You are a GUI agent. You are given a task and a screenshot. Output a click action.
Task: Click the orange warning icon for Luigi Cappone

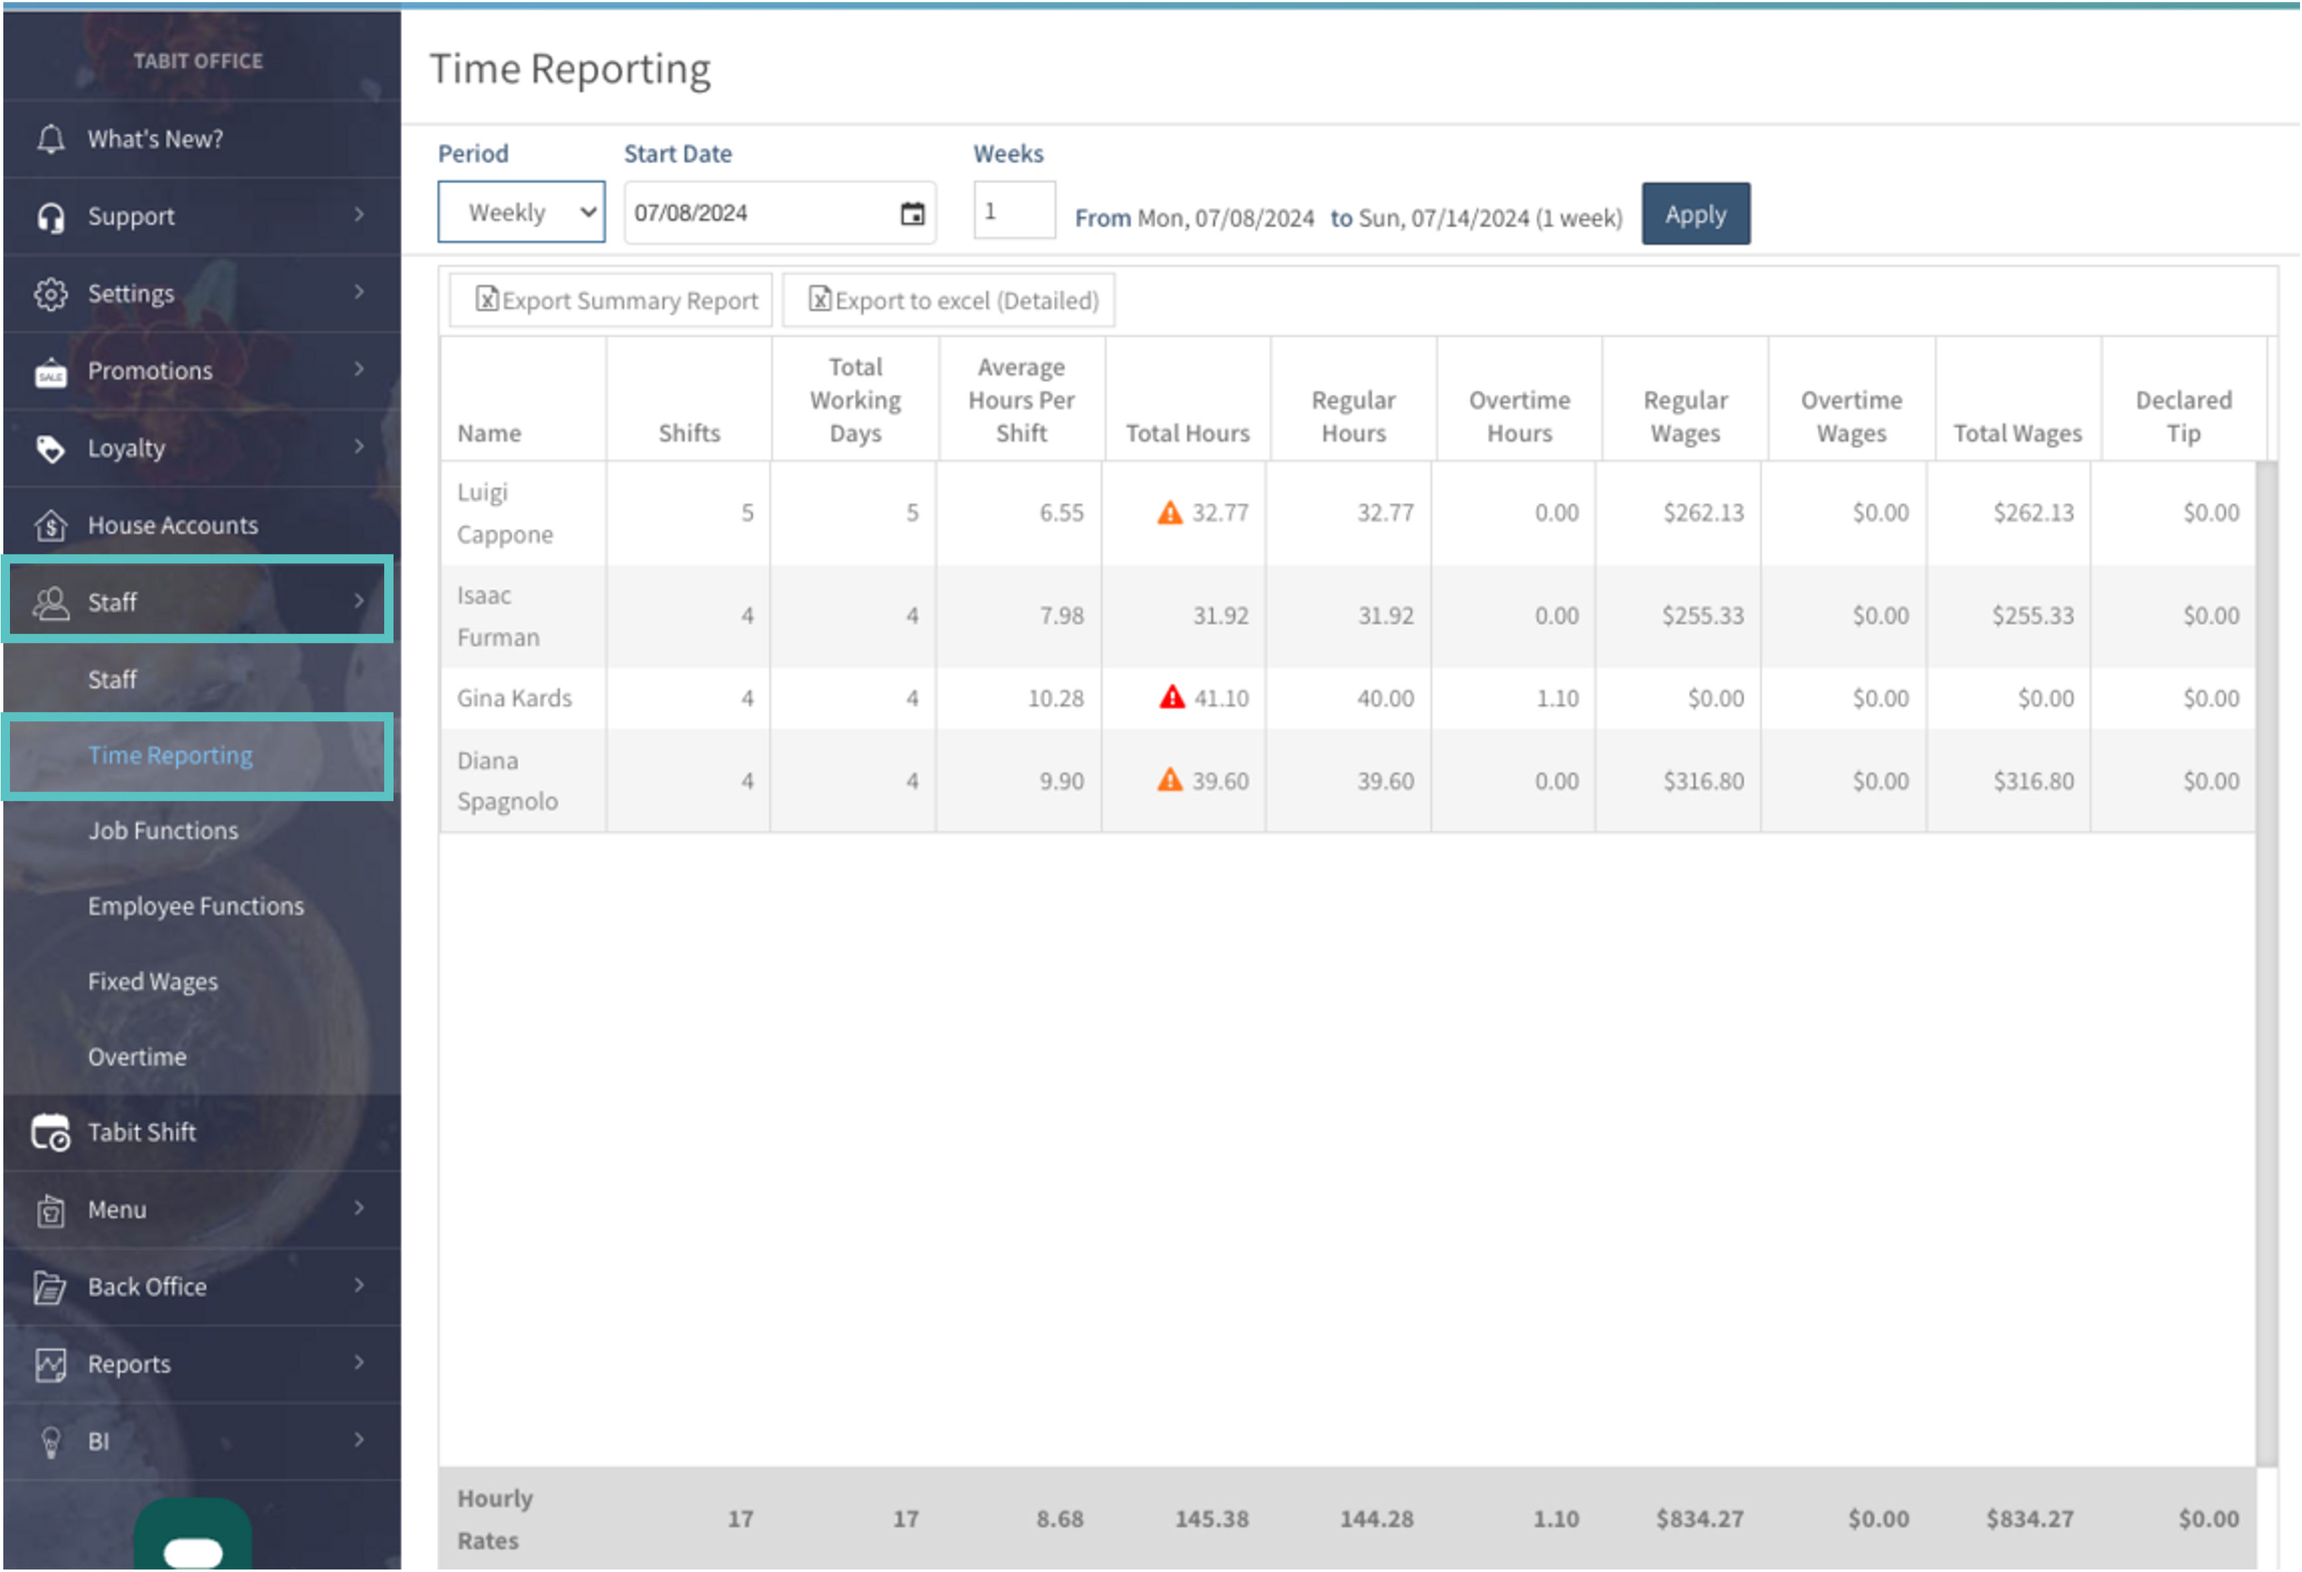pyautogui.click(x=1170, y=512)
